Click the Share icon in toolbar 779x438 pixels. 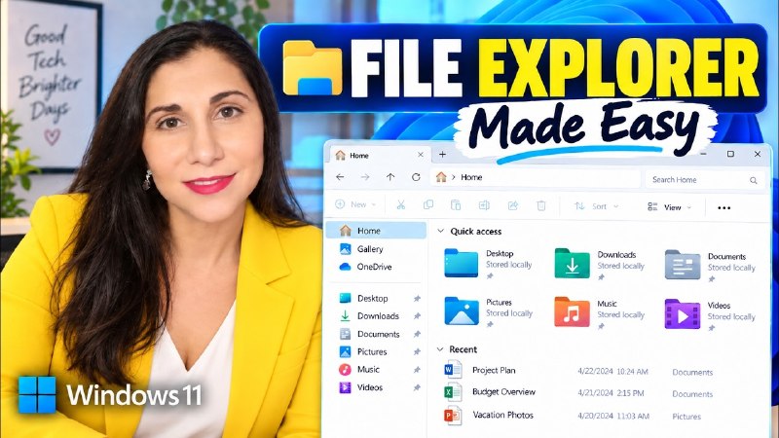point(513,205)
